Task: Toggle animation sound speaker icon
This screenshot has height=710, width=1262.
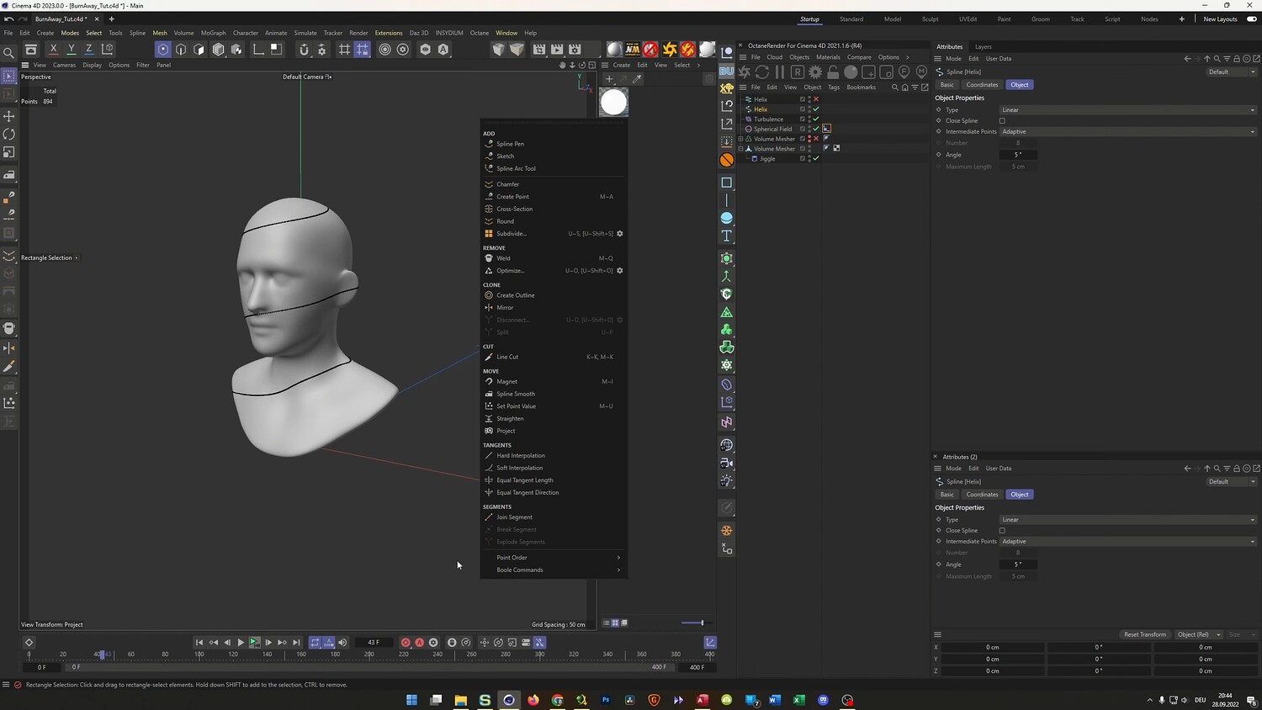Action: [x=342, y=643]
